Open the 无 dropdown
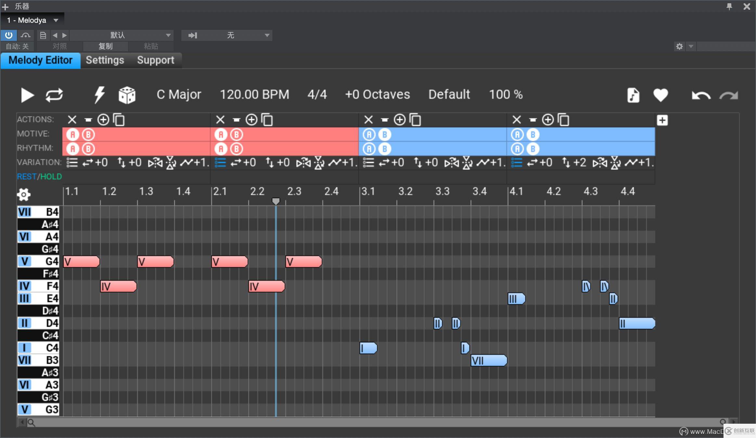This screenshot has width=756, height=438. (x=227, y=35)
